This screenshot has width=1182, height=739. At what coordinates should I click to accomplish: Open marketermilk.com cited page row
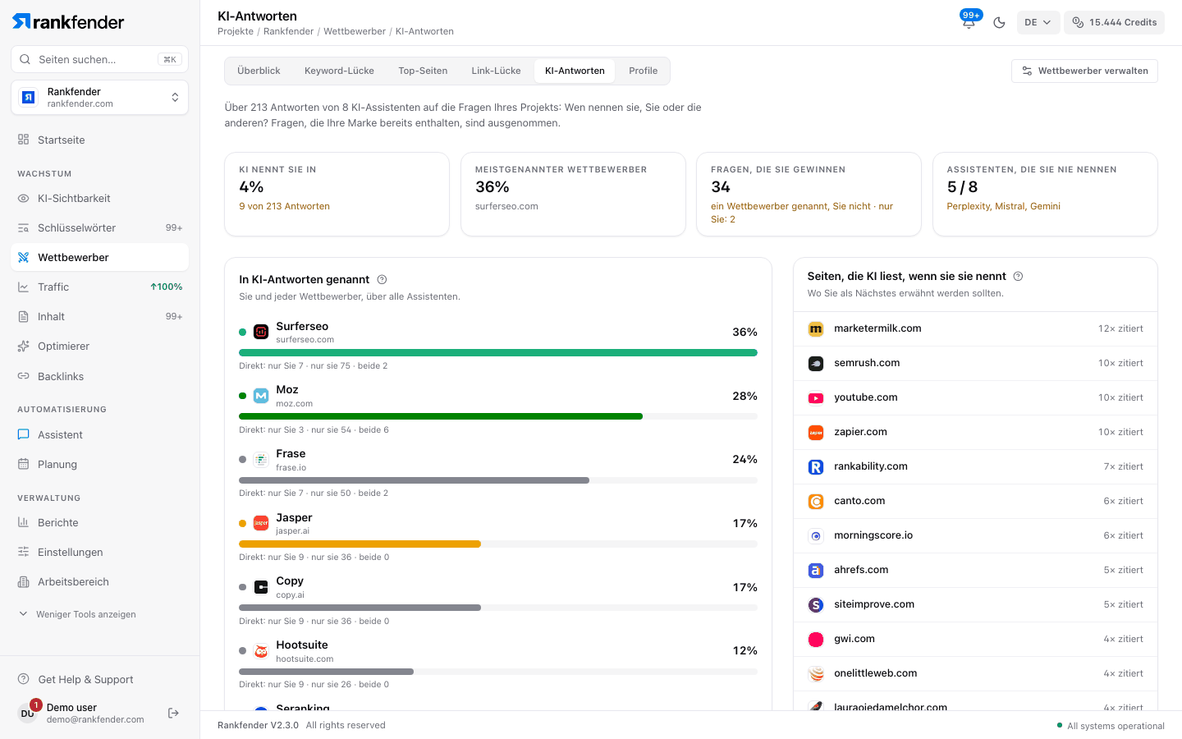click(x=975, y=328)
